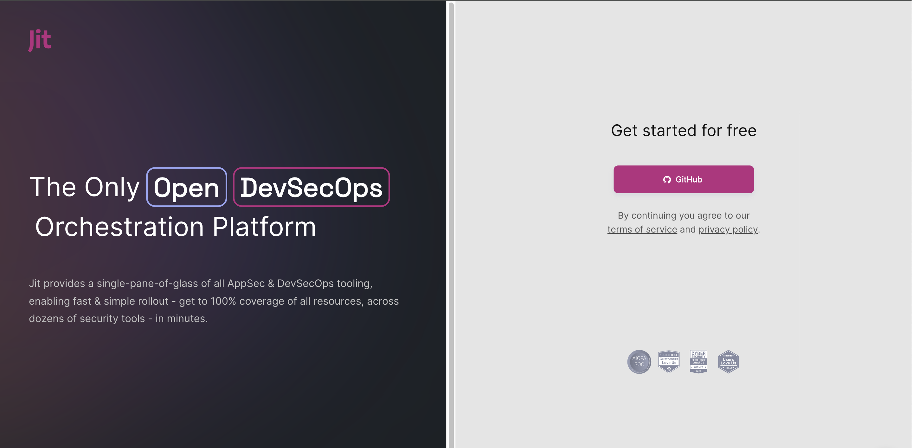The height and width of the screenshot is (448, 912).
Task: Open the terms of service link
Action: [x=642, y=229]
